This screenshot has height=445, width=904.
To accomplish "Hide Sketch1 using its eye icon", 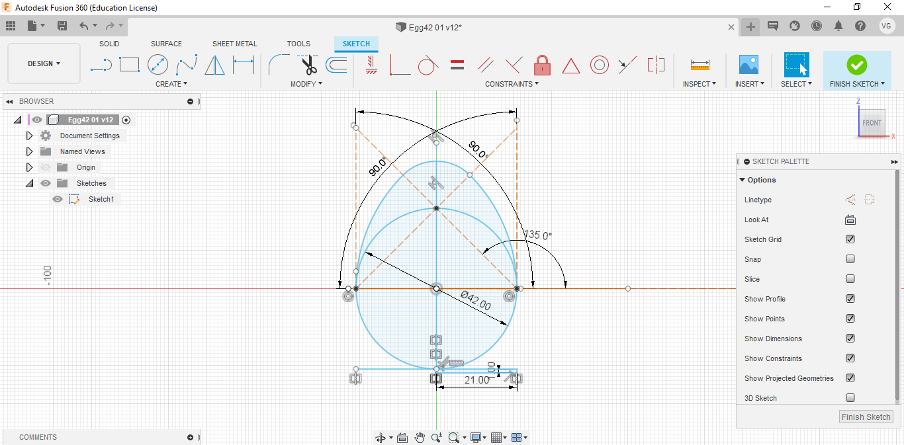I will tap(58, 199).
